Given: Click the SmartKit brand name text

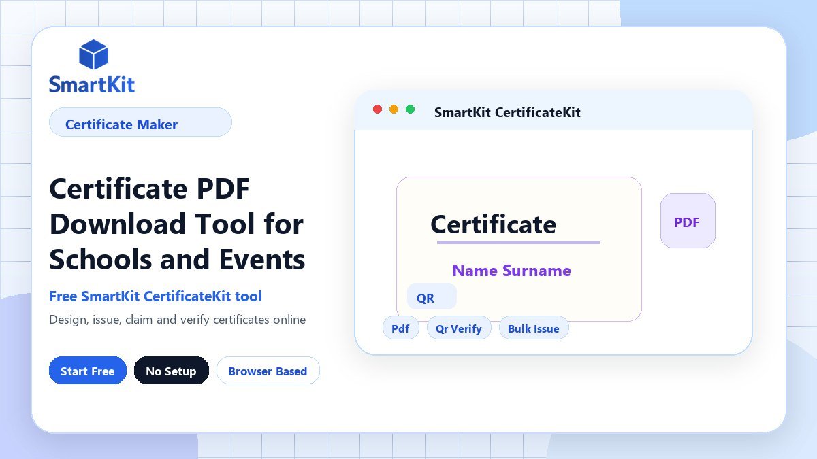Looking at the screenshot, I should point(92,84).
